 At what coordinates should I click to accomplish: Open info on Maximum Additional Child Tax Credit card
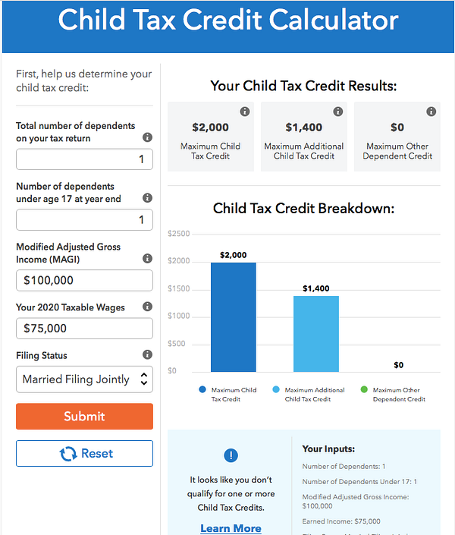337,112
